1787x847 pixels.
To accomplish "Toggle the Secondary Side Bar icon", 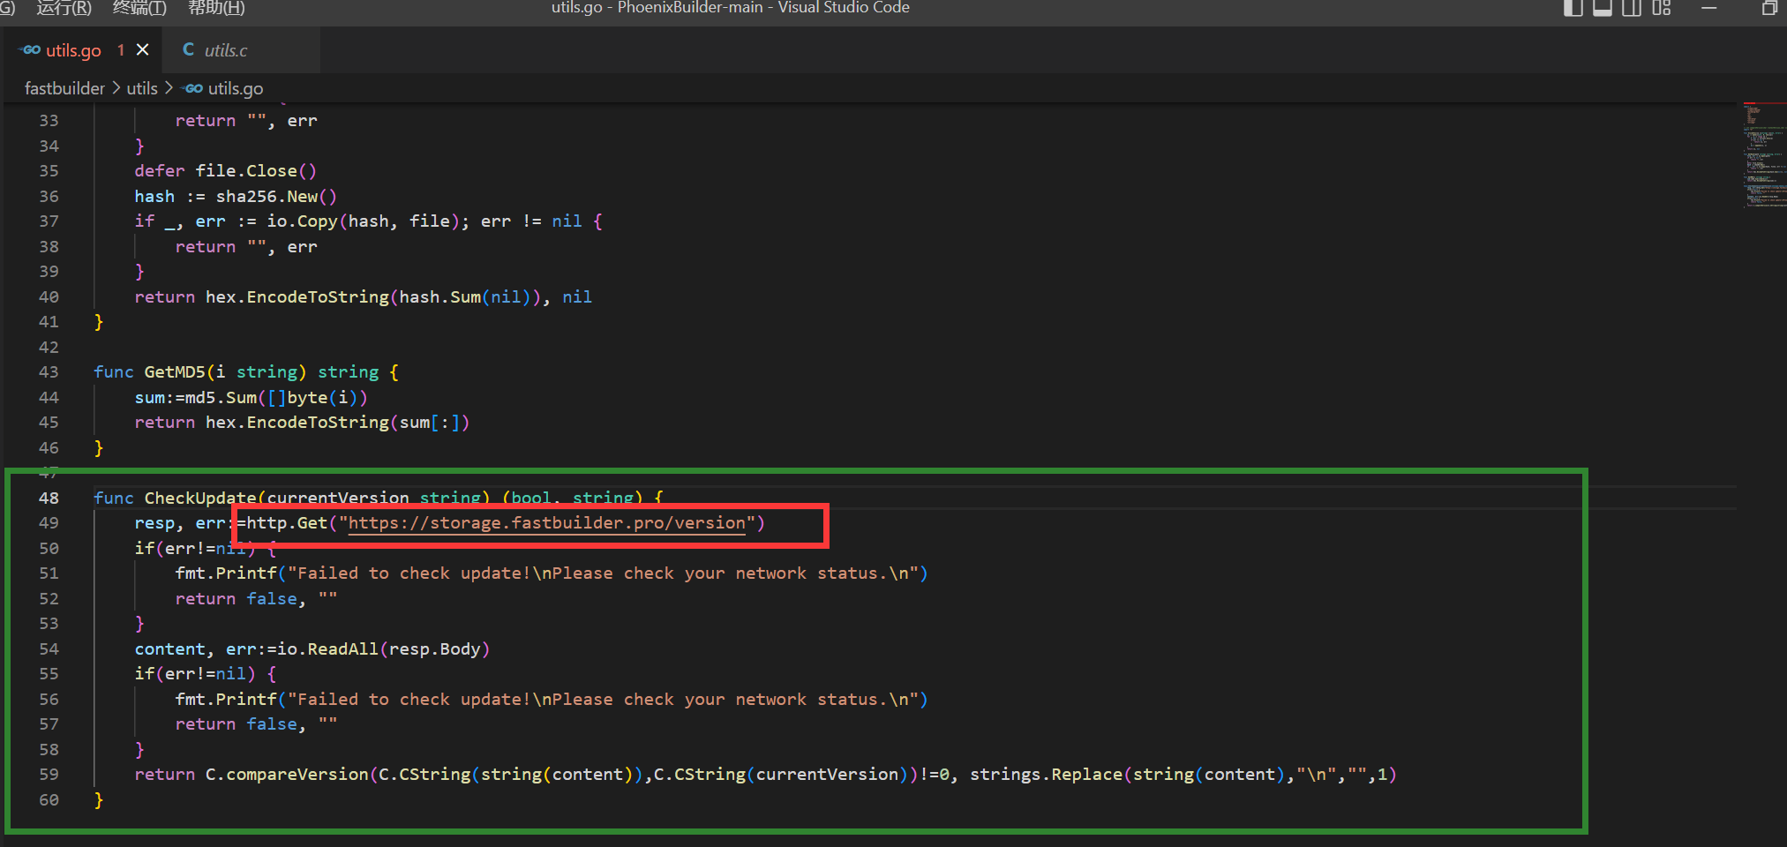I will [1632, 9].
